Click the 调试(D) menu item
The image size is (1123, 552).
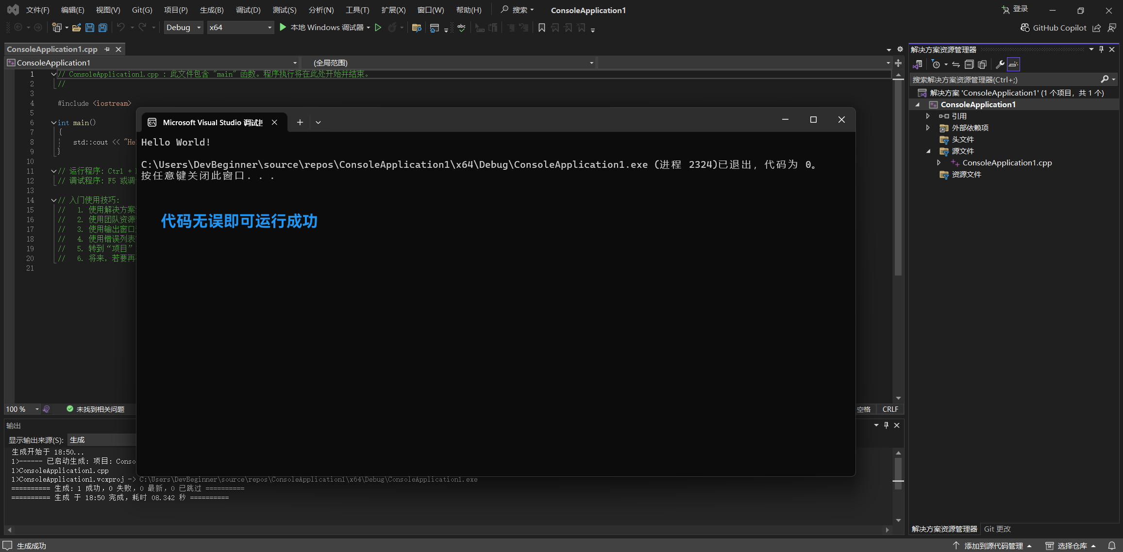[x=246, y=10]
